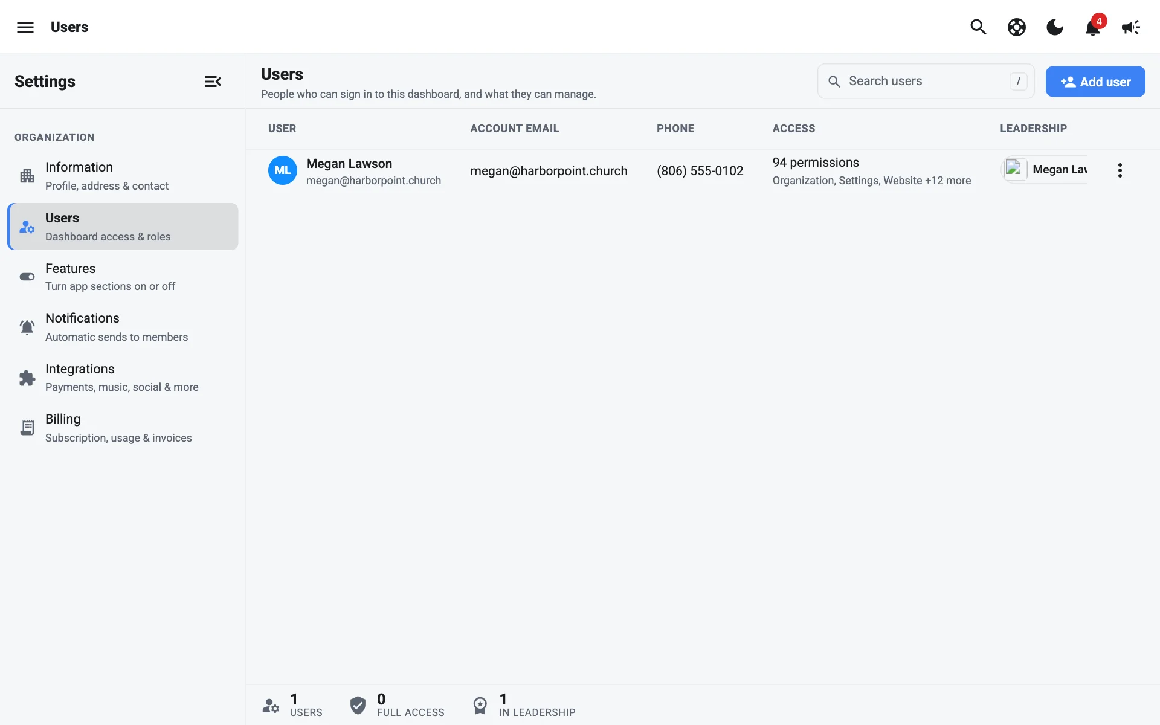Click account email megan@harborpoint.church cell
Screen dimensions: 1160x725
point(549,171)
